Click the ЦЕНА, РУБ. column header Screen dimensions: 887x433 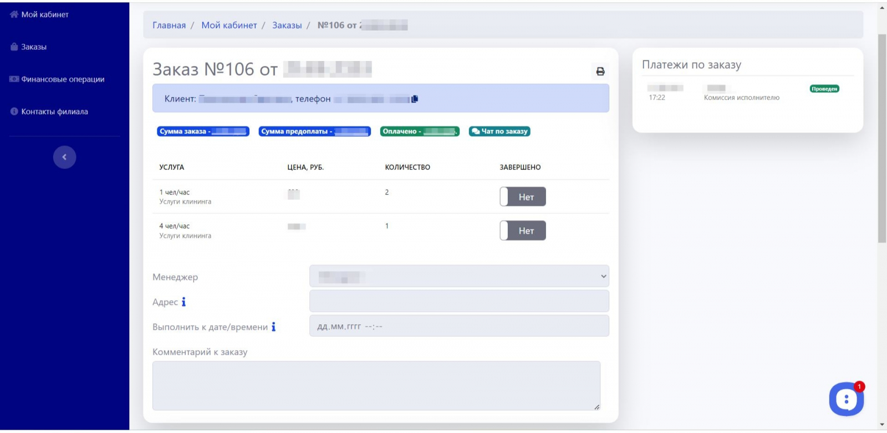(x=305, y=167)
